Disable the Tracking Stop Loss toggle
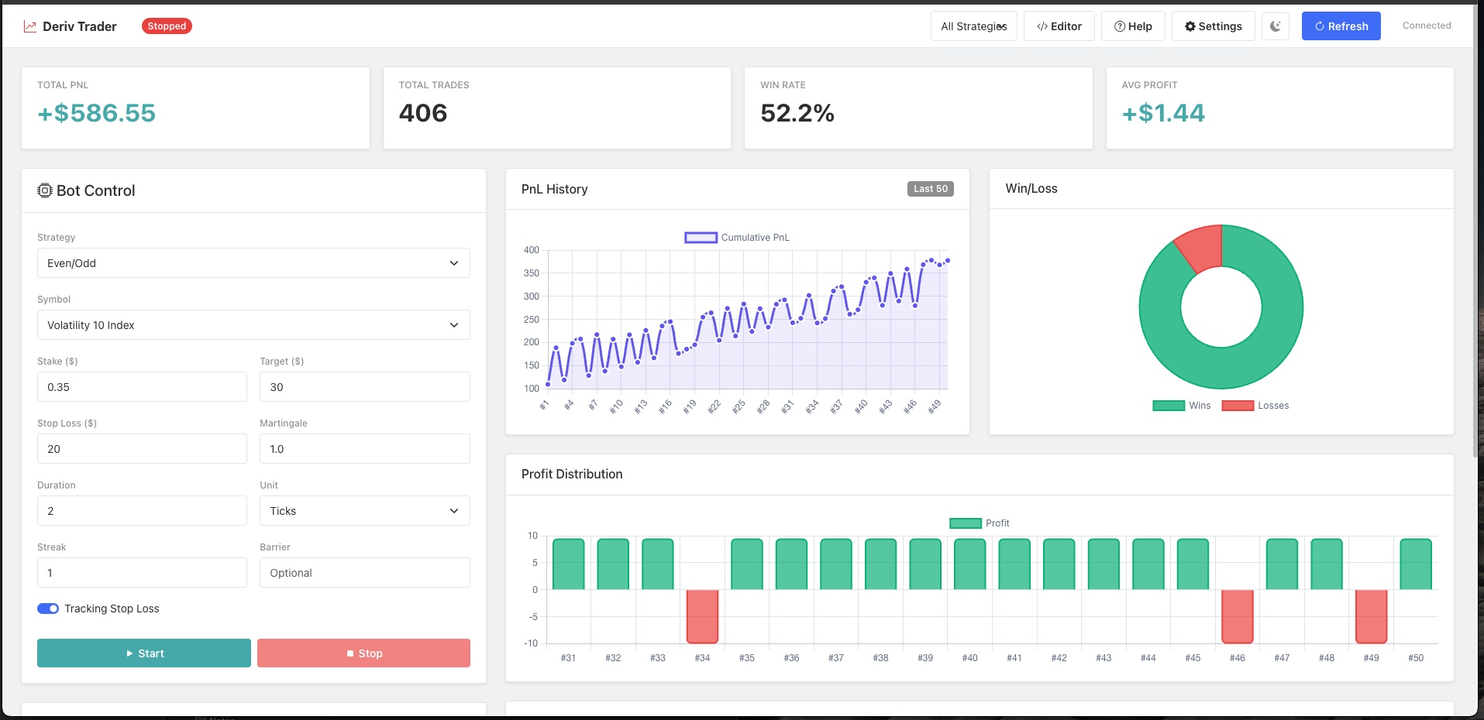This screenshot has height=720, width=1484. pos(48,609)
